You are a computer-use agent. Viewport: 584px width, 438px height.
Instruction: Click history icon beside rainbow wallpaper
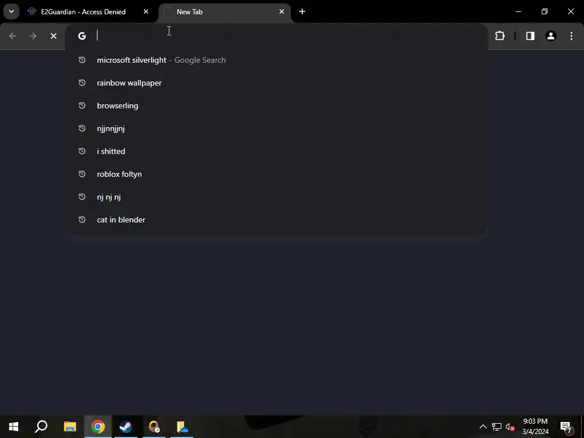click(82, 83)
